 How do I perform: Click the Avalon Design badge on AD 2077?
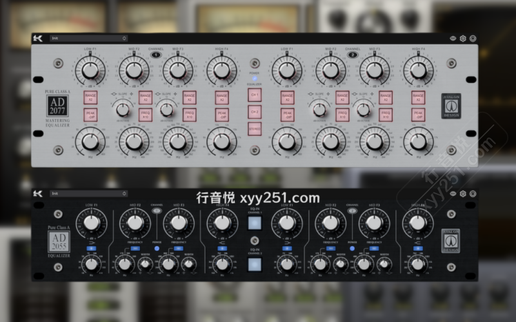click(451, 106)
